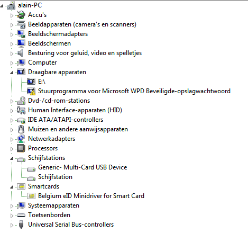The width and height of the screenshot is (248, 242).
Task: Click the camera icon for Beeldapparaten
Action: 21,24
